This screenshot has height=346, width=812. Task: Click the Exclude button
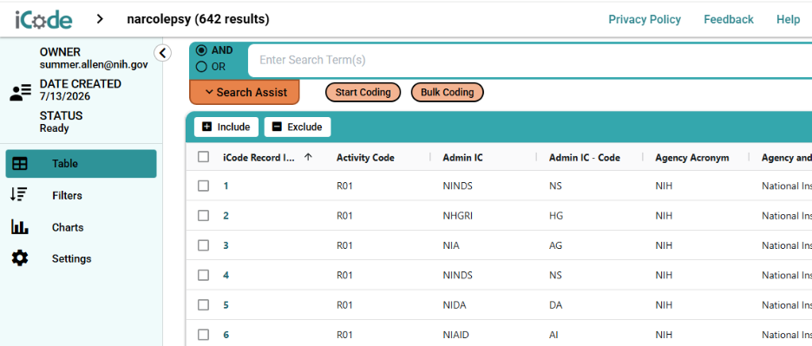click(x=298, y=127)
